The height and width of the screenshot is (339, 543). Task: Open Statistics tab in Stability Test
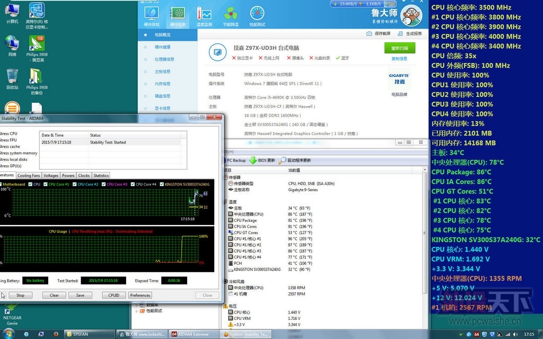[x=101, y=176]
